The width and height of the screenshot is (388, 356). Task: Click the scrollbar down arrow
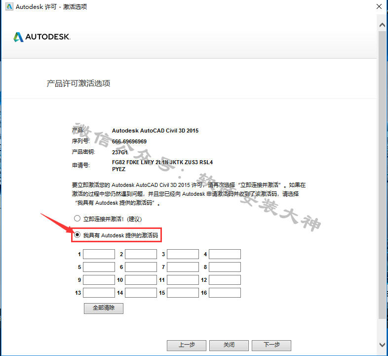[382, 345]
